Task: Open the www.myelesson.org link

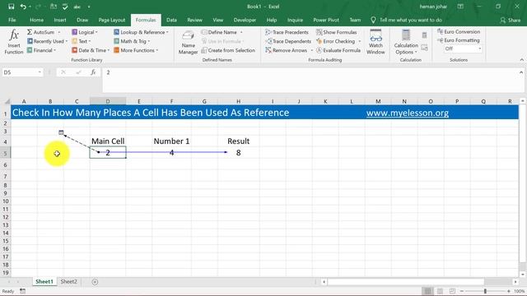Action: tap(408, 113)
